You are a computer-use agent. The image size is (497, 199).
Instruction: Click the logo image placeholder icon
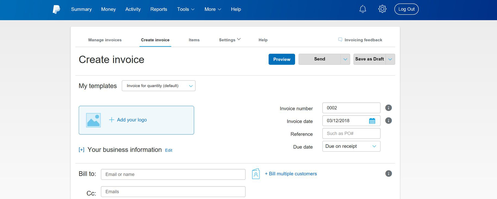click(93, 120)
